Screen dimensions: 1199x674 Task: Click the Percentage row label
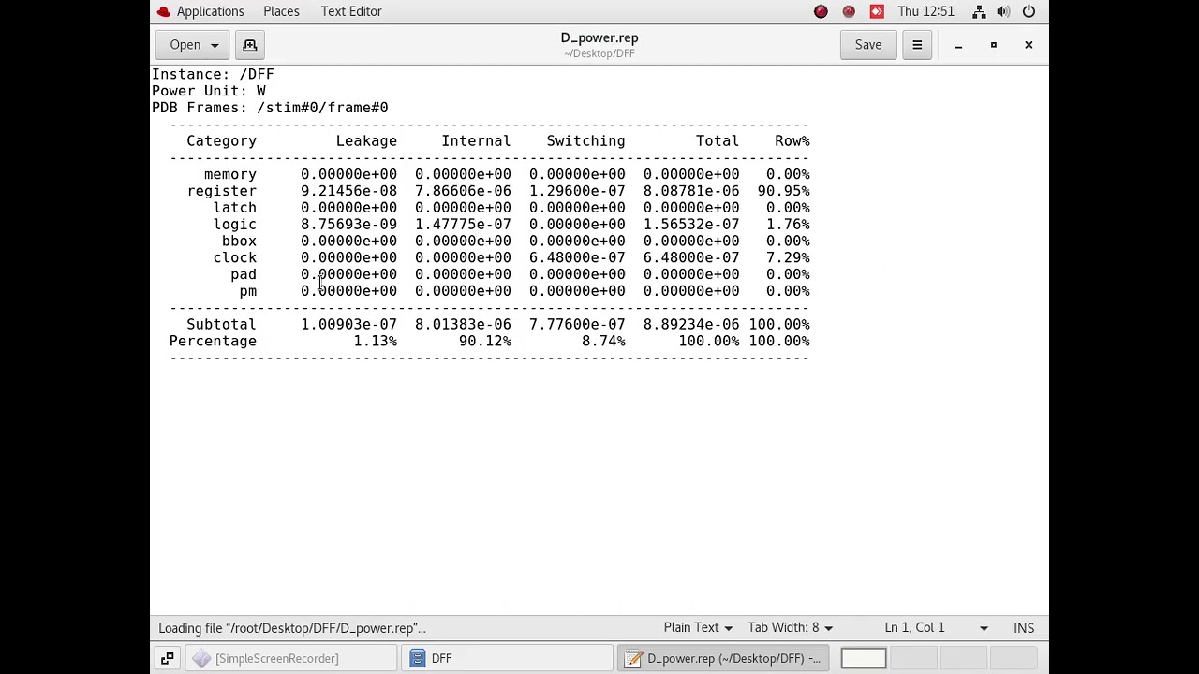click(x=213, y=342)
